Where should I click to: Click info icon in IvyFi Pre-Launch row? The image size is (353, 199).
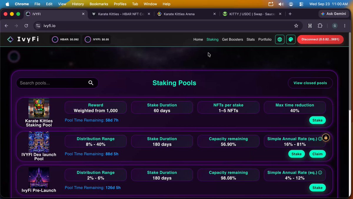tap(320, 172)
